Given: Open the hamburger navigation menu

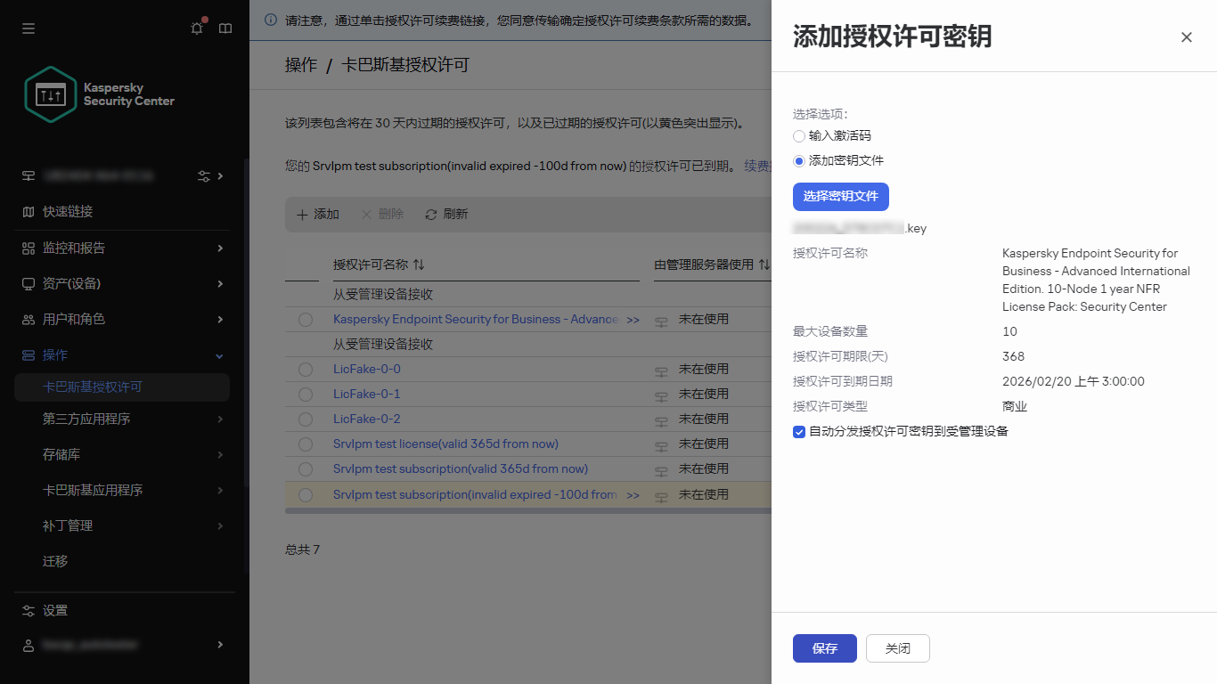Looking at the screenshot, I should pyautogui.click(x=28, y=28).
